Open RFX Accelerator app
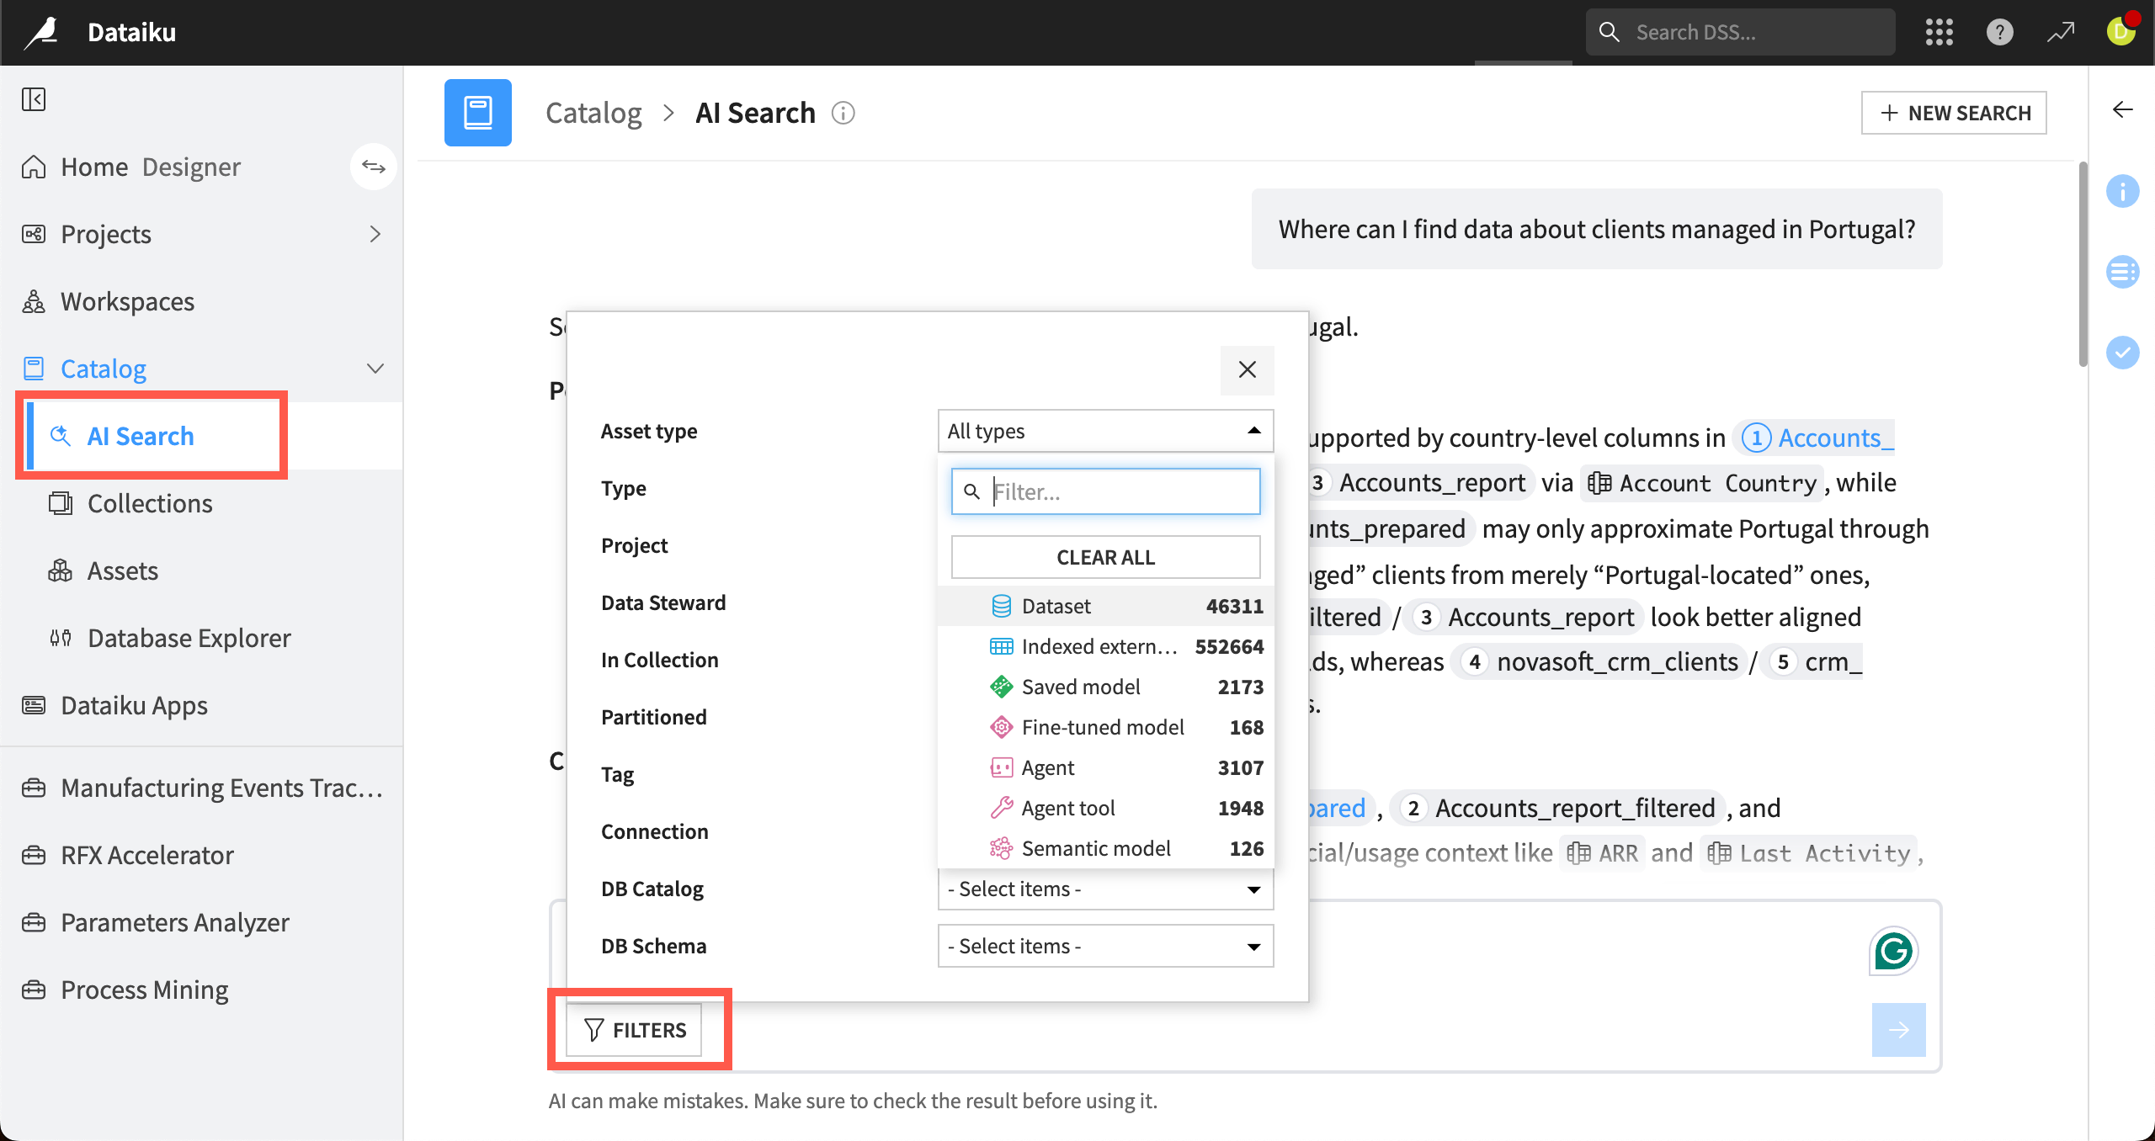 pyautogui.click(x=201, y=855)
